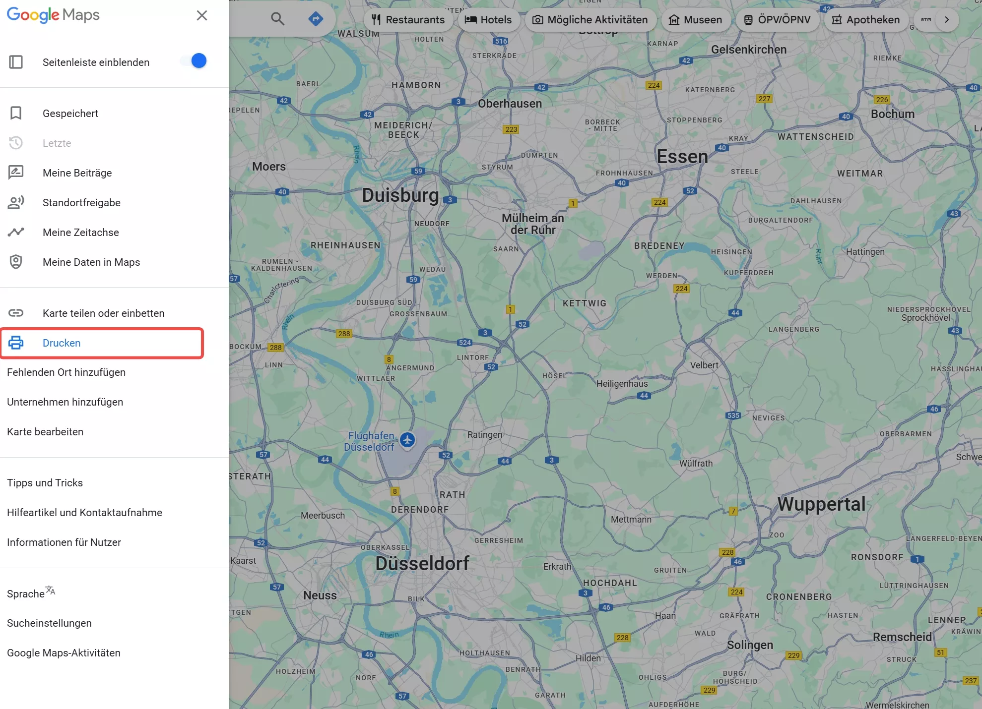Click the Drucken printer icon

point(16,343)
